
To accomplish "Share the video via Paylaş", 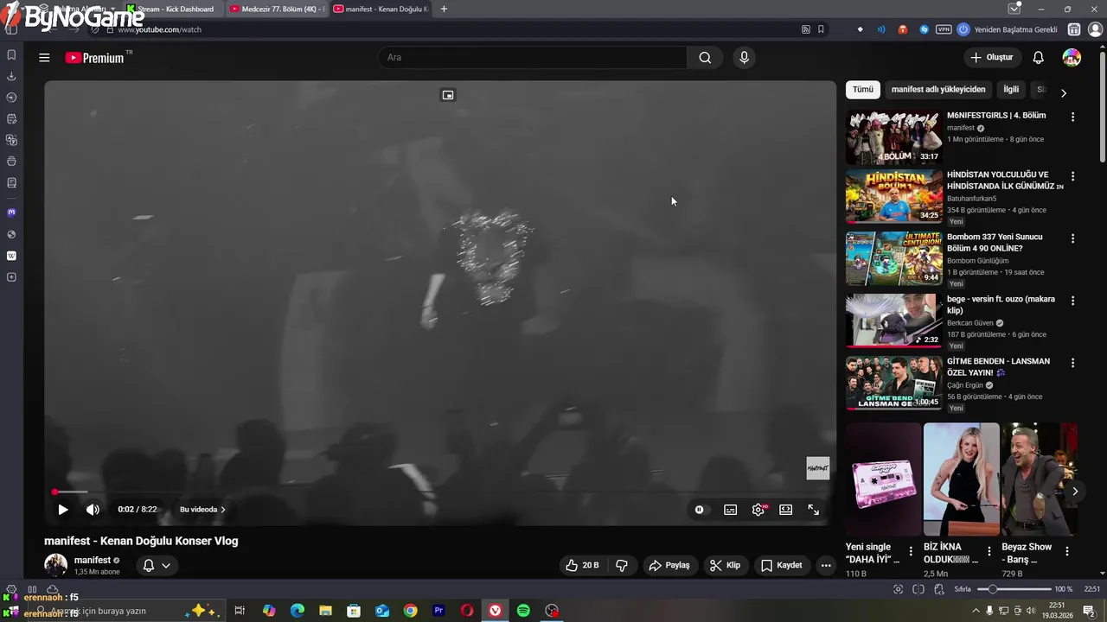I will [x=669, y=566].
